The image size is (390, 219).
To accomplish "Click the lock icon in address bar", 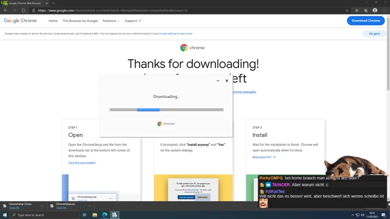I will [34, 11].
